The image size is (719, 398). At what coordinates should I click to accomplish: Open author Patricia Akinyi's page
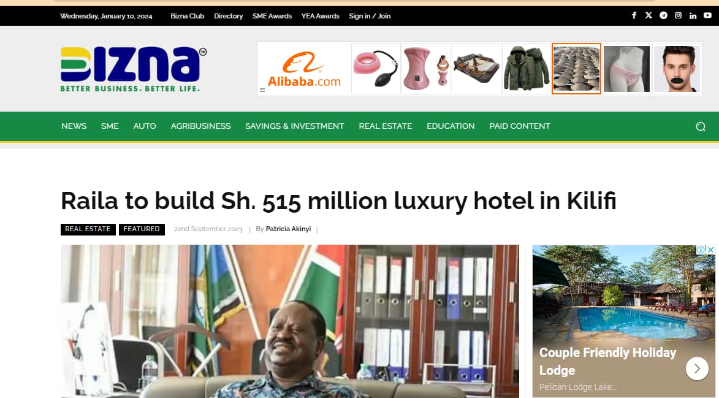coord(289,229)
